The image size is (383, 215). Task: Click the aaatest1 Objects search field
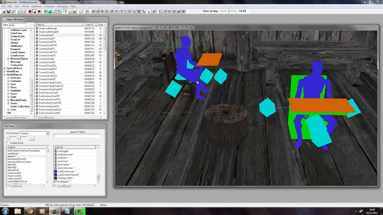click(77, 136)
